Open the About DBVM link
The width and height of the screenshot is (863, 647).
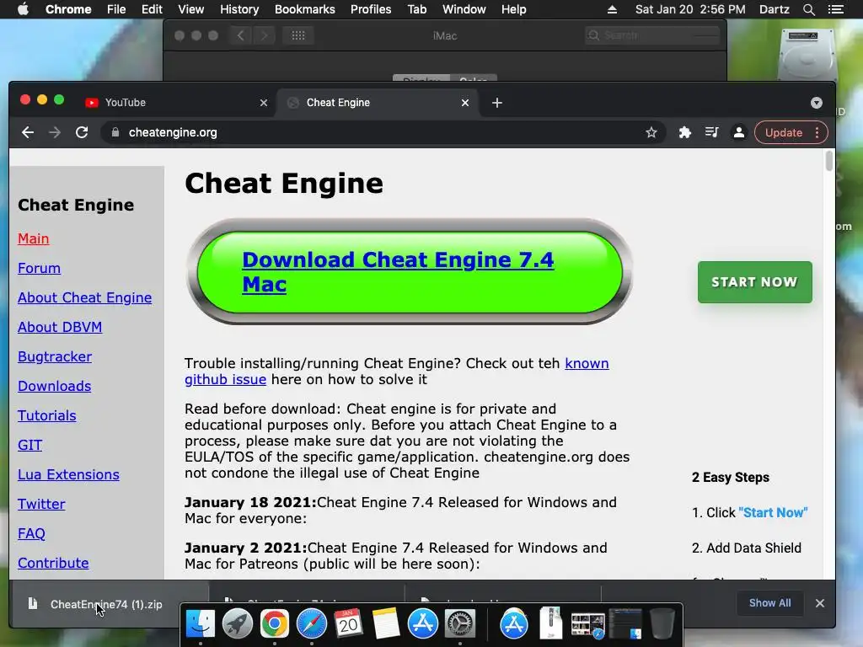pyautogui.click(x=60, y=327)
